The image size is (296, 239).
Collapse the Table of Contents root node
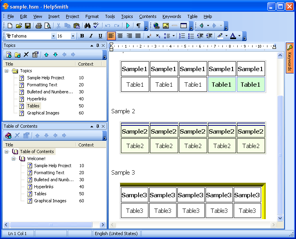pos(7,152)
